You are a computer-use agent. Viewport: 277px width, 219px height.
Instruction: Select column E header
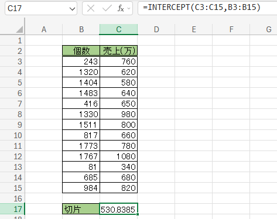click(194, 29)
